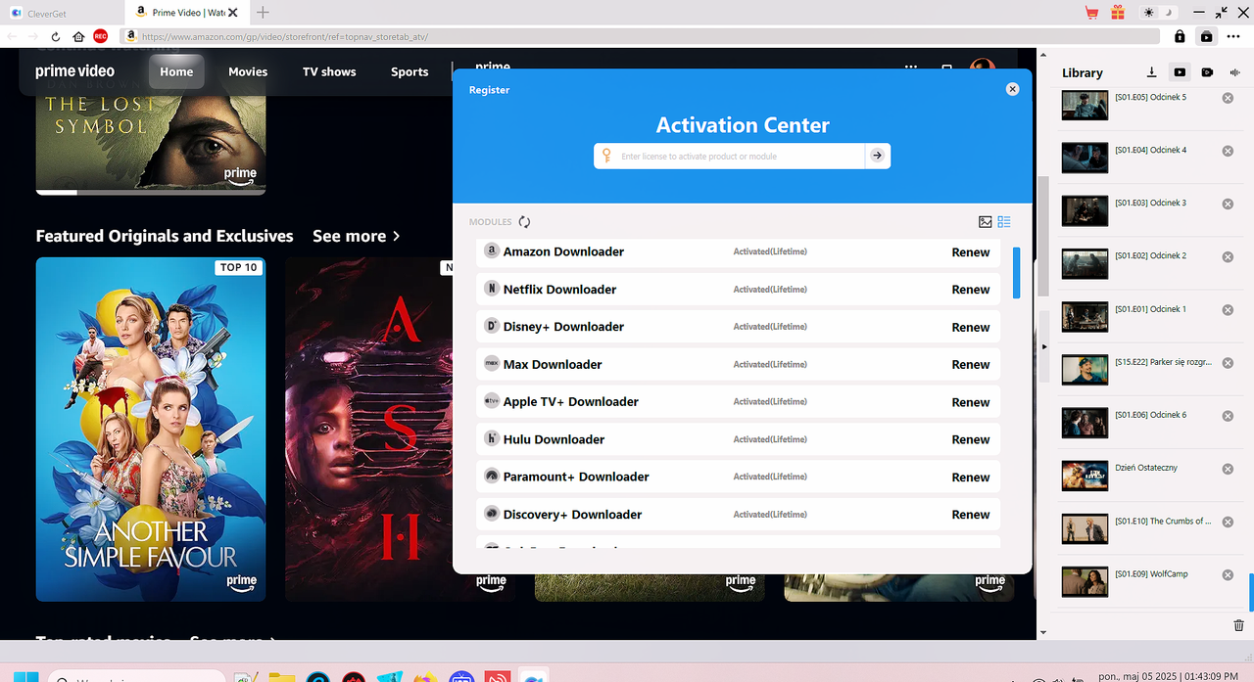Remove Dzień Ostateczny from library
Screen dimensions: 1254x682
pos(1227,469)
